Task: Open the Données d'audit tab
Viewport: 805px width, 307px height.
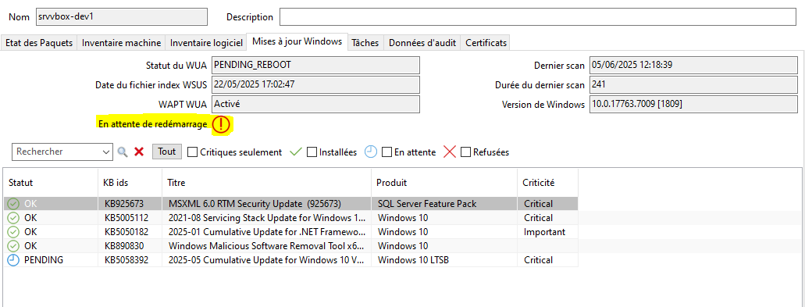Action: pos(422,43)
